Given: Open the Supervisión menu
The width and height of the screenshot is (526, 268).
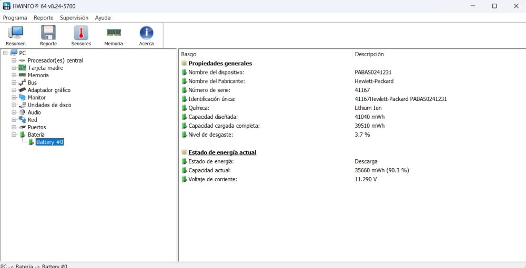Looking at the screenshot, I should [x=74, y=18].
